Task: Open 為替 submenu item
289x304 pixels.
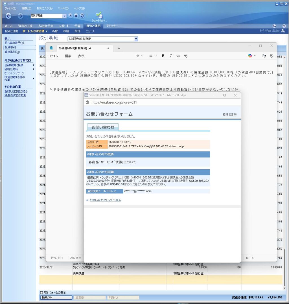Action: point(55,31)
